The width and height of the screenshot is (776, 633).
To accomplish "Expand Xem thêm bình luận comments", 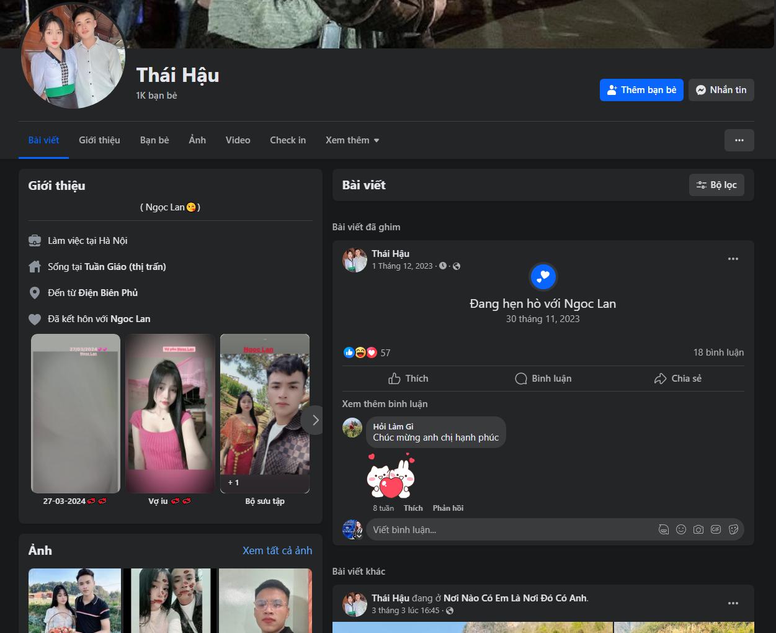I will tap(385, 404).
